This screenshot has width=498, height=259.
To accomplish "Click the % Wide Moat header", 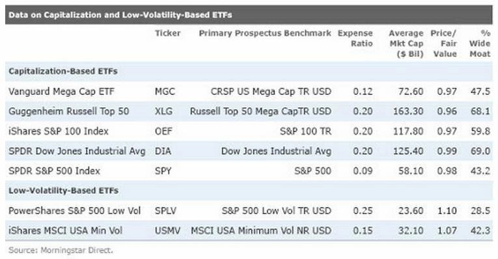I will [x=480, y=44].
